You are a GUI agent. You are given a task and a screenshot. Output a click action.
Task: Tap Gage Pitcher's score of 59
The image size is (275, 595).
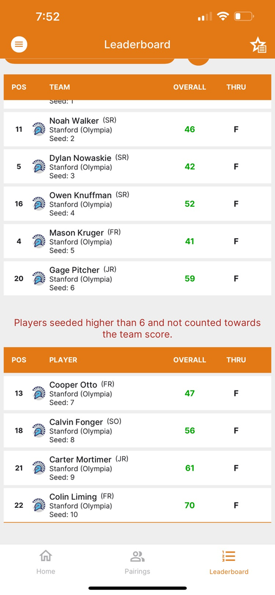click(190, 278)
